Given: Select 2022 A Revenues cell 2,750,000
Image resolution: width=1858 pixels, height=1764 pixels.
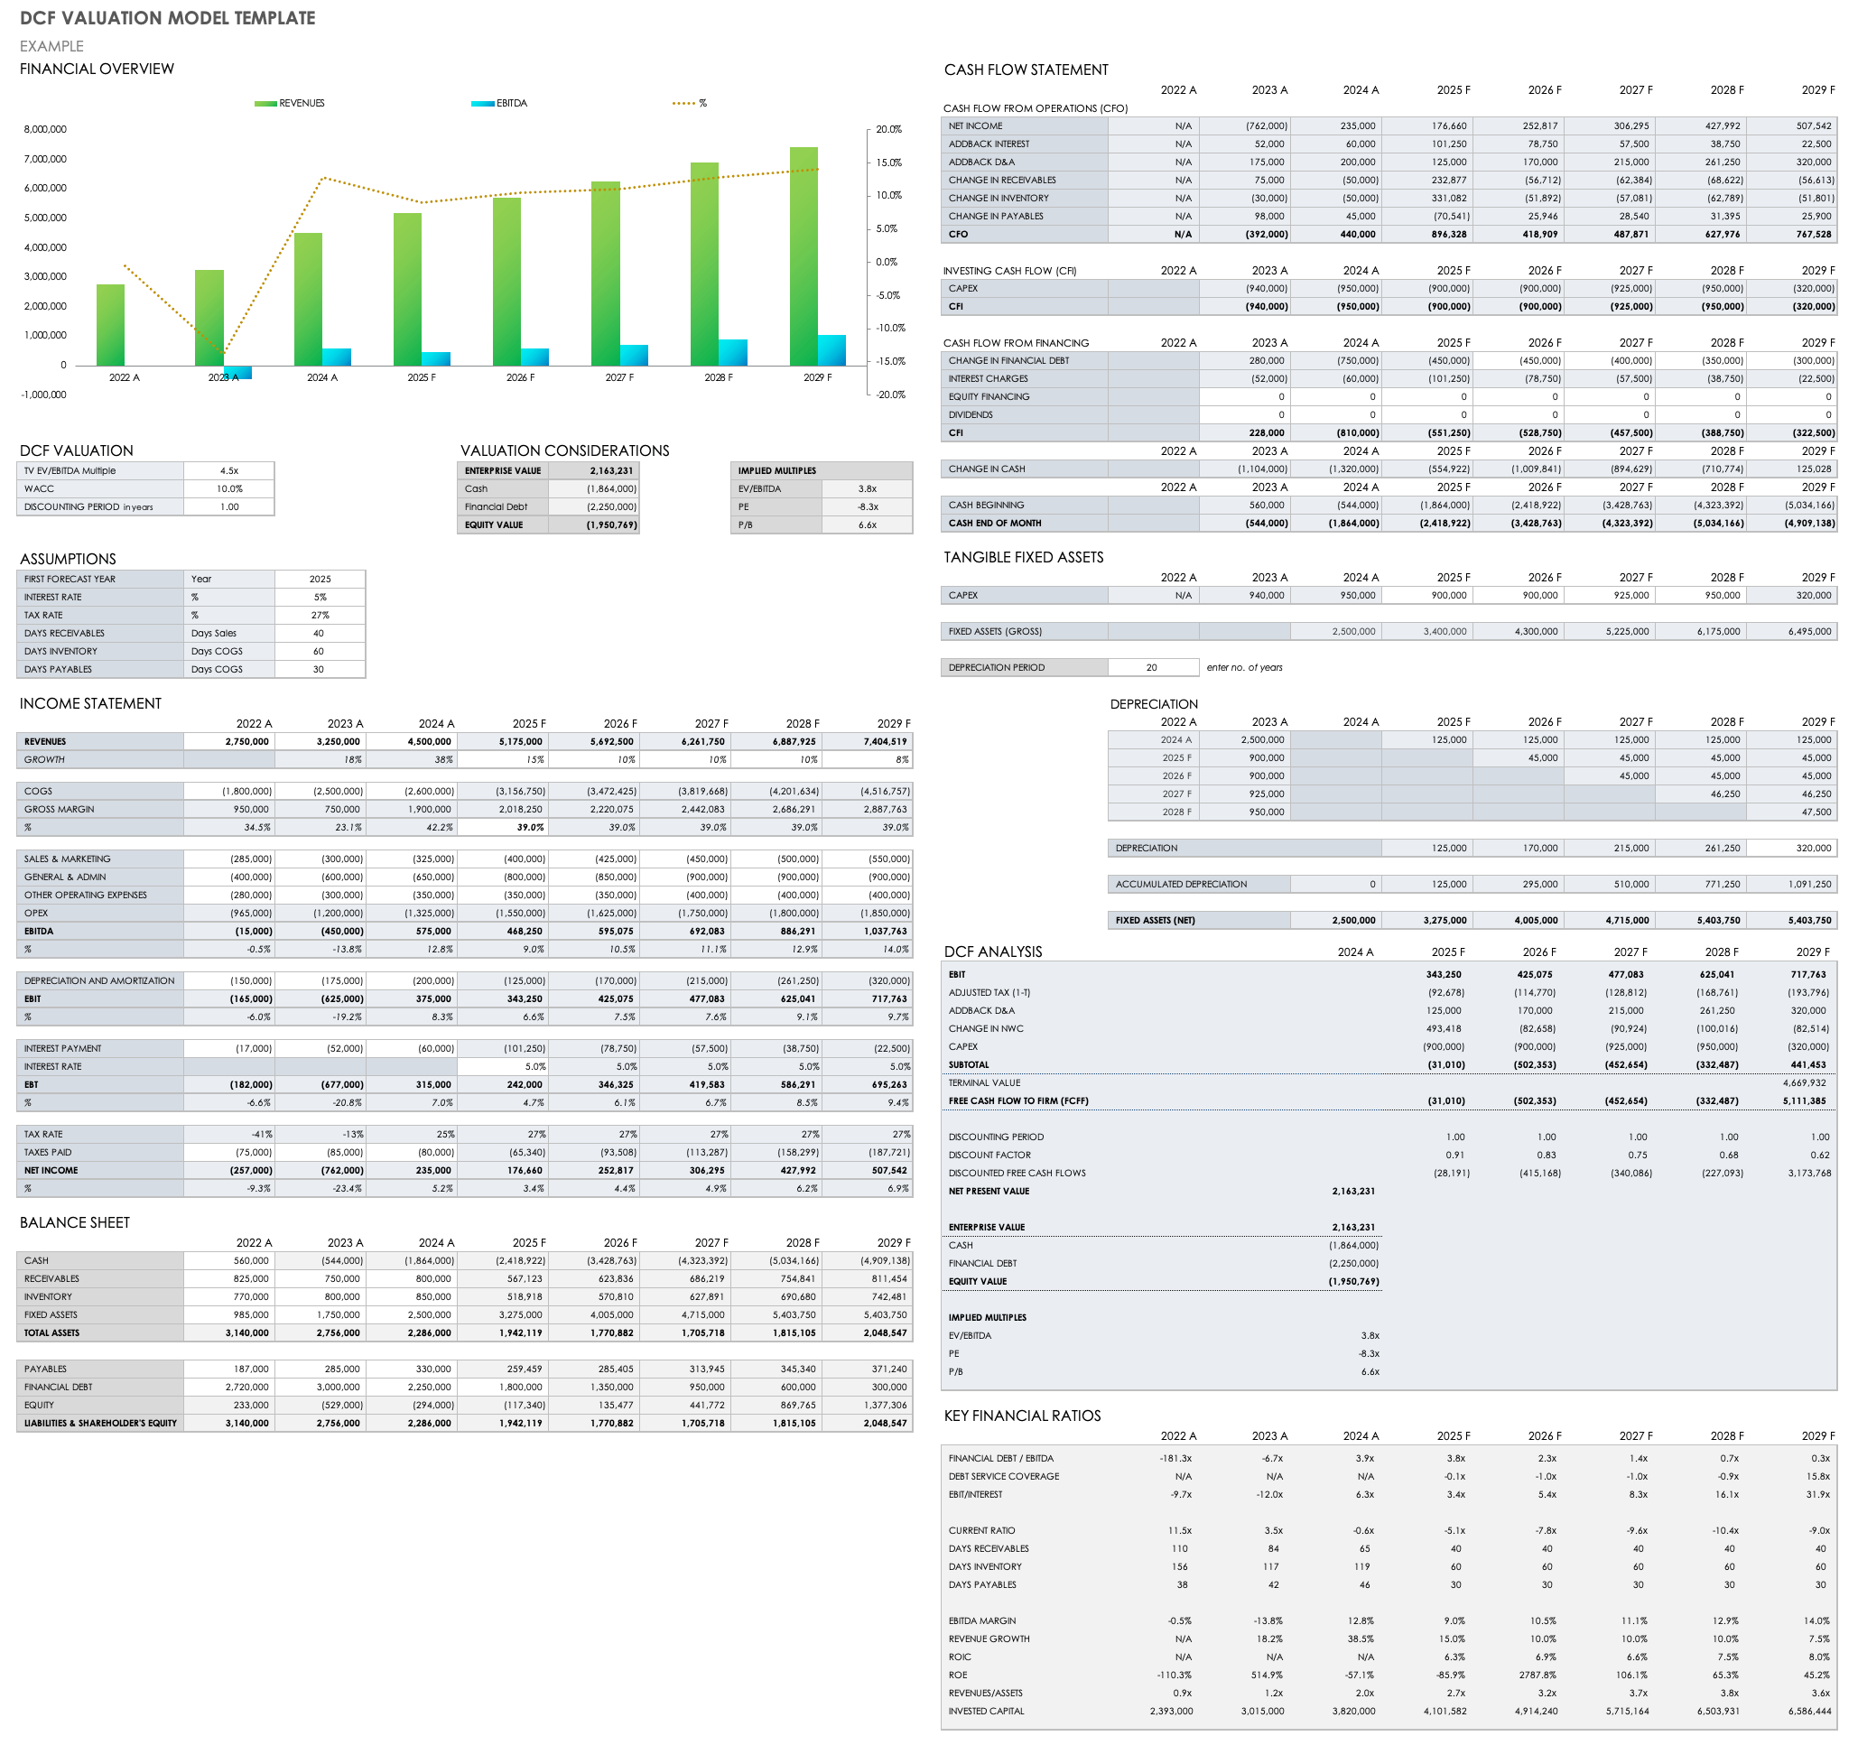Looking at the screenshot, I should 229,742.
